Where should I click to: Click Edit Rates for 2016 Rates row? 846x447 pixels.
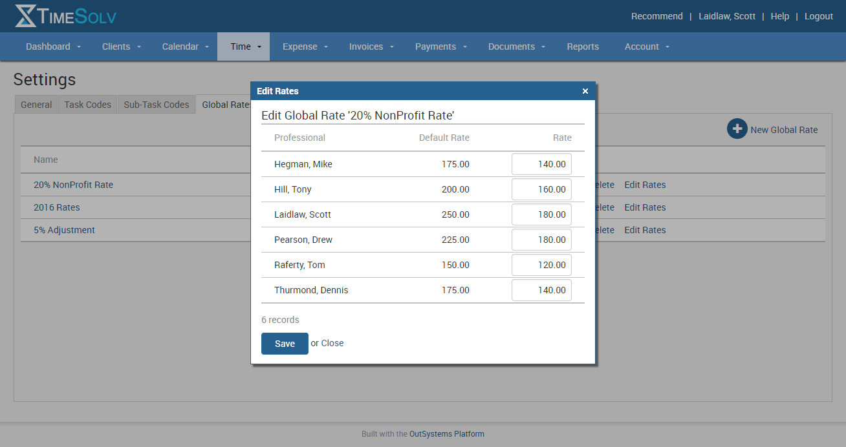click(645, 207)
